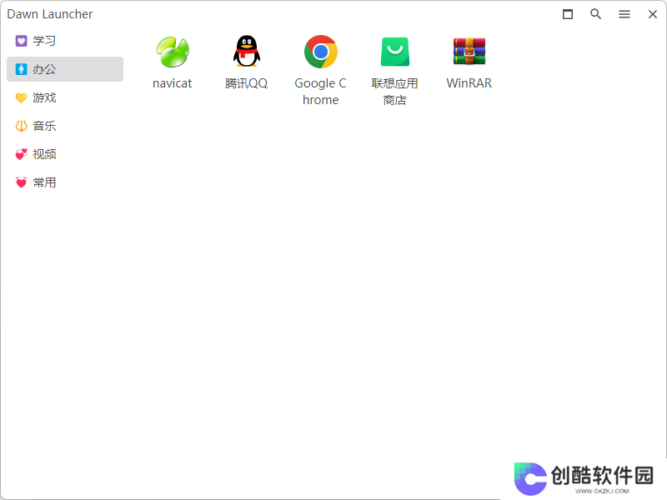Click the purple heart icon beside 学习

tap(22, 41)
